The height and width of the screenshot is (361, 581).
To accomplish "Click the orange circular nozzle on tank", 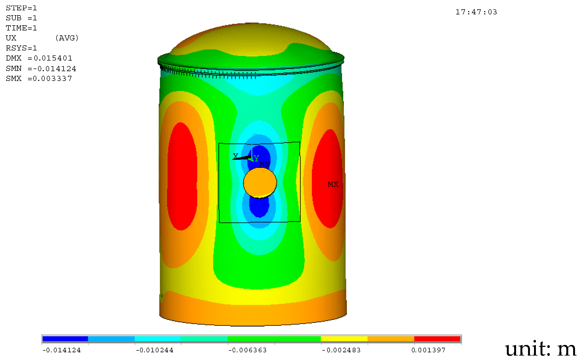I will pyautogui.click(x=260, y=182).
